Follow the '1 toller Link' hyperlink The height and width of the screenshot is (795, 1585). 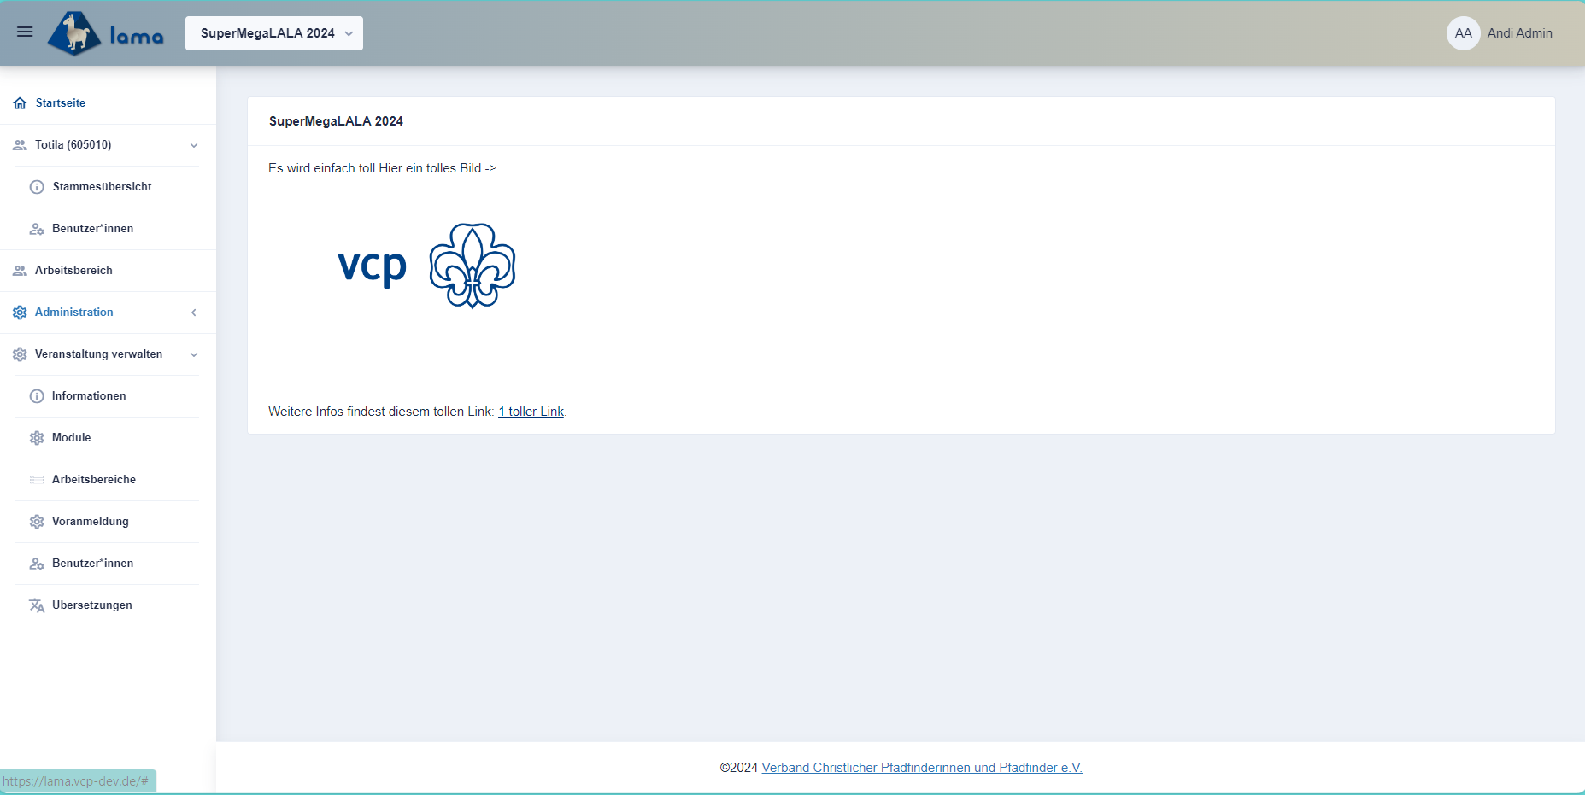coord(531,412)
